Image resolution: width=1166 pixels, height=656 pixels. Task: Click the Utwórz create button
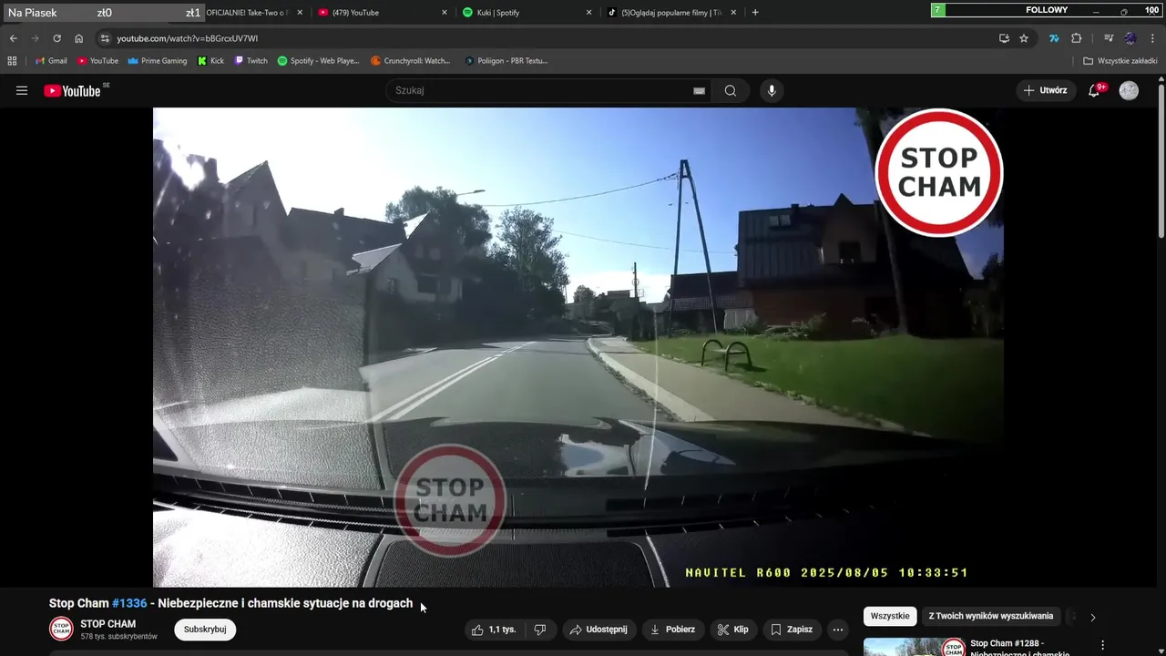coord(1045,90)
